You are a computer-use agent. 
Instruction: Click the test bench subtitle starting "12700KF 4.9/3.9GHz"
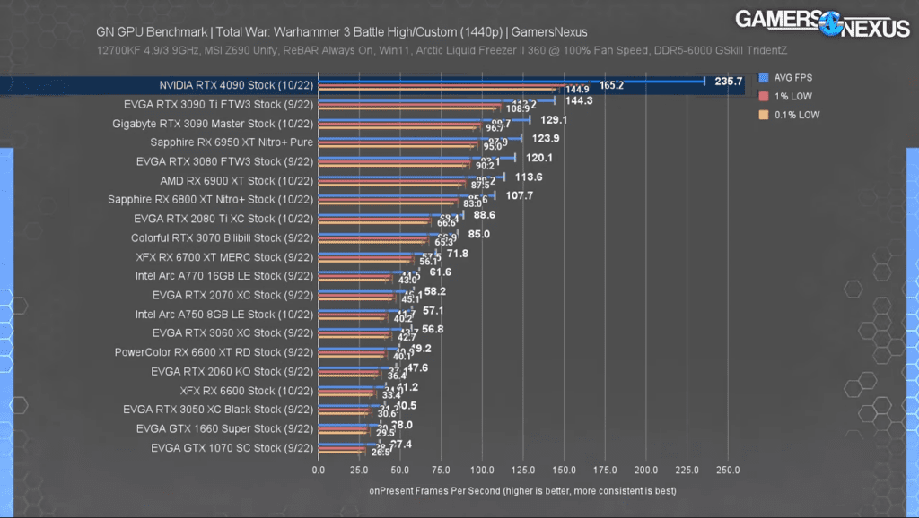pyautogui.click(x=442, y=50)
